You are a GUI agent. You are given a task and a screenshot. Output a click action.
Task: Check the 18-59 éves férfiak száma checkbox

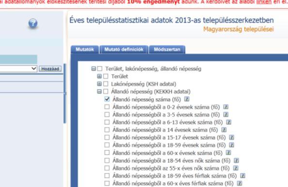(107, 175)
